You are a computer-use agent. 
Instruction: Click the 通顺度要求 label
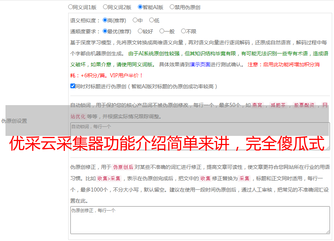[85, 31]
